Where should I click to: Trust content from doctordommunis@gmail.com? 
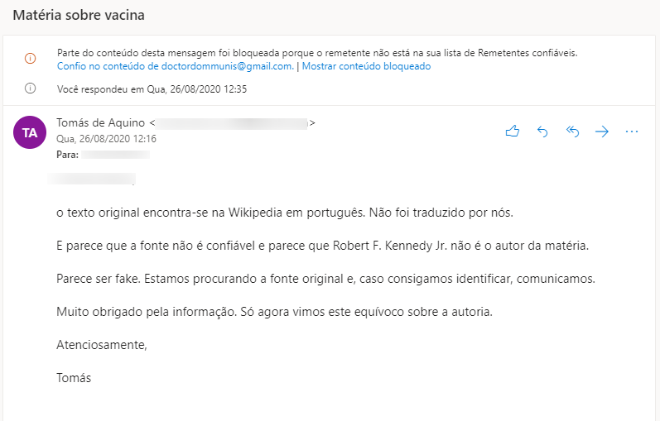[175, 66]
